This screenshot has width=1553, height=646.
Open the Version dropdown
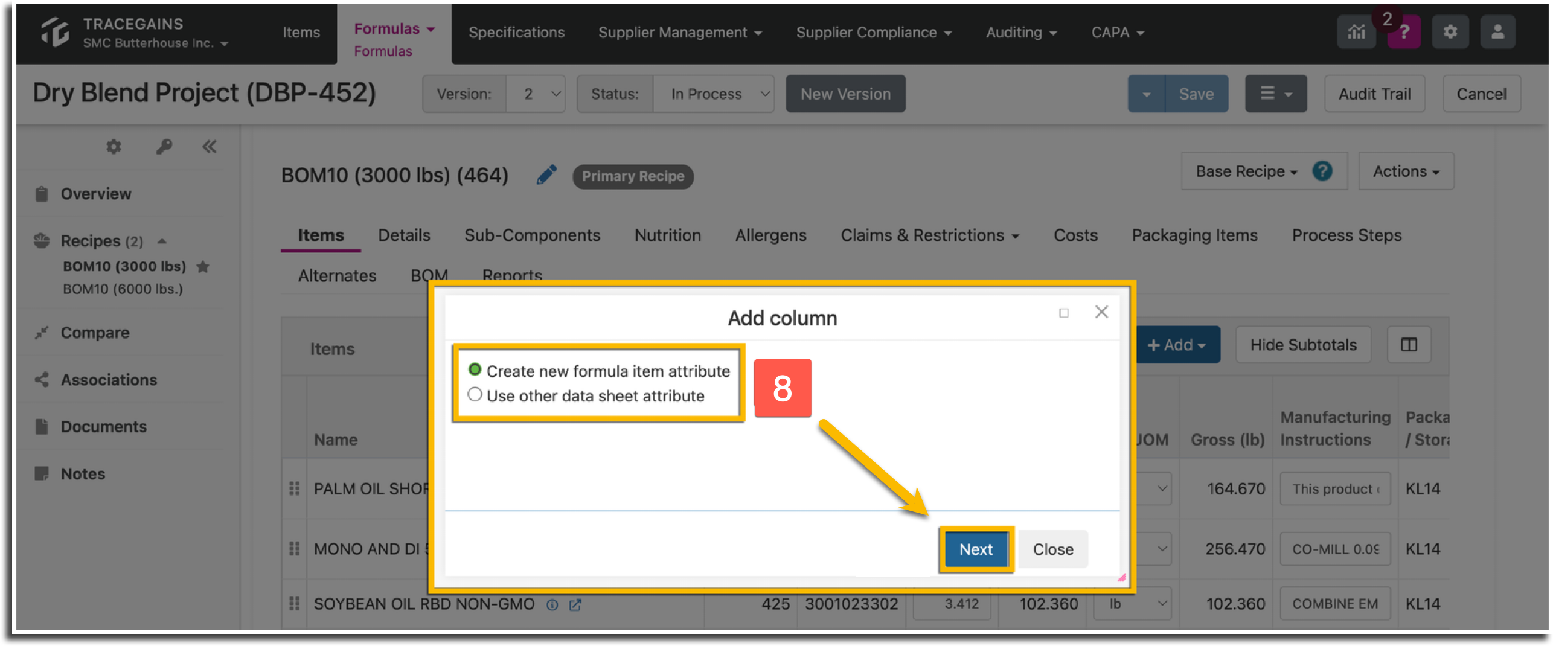(536, 94)
